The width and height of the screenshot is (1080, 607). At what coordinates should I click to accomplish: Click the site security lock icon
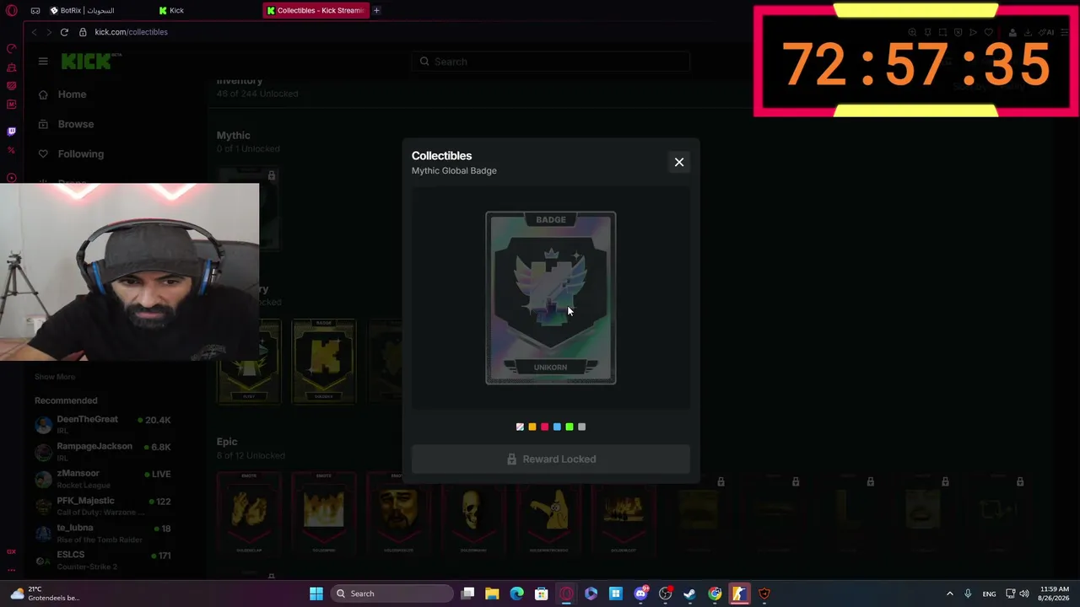point(83,32)
